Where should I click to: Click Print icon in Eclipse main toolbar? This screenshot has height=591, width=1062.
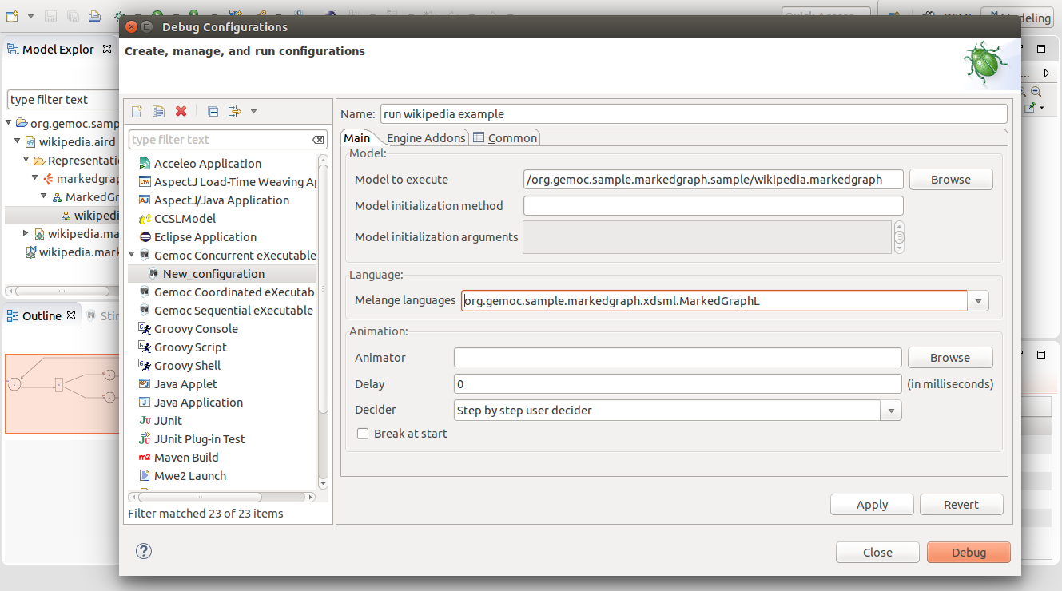[x=94, y=15]
